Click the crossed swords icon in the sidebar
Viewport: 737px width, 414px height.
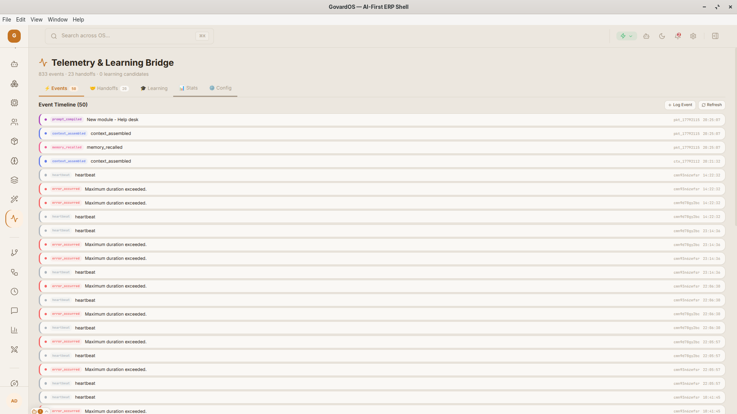(14, 349)
